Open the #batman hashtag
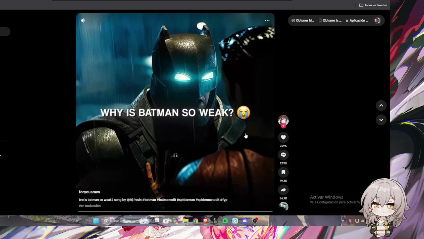 [149, 200]
